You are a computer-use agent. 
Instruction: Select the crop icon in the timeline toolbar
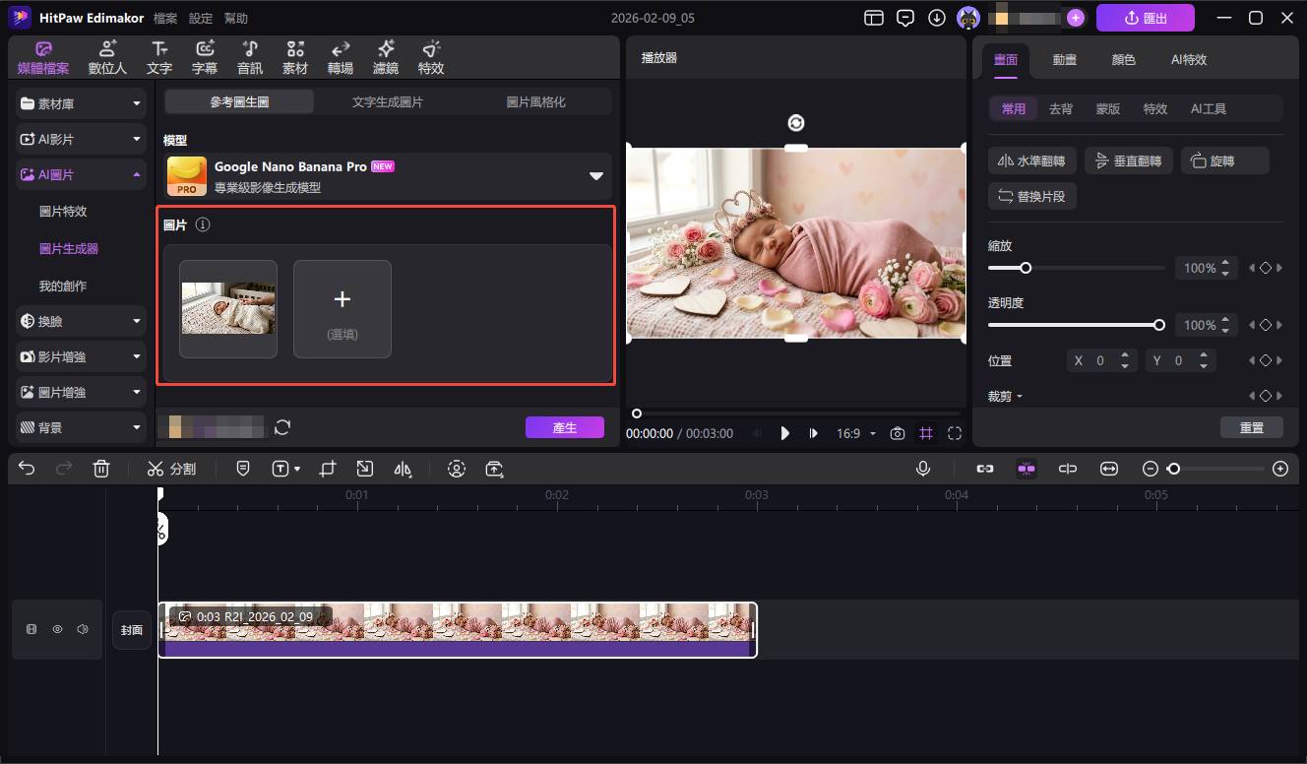point(327,470)
